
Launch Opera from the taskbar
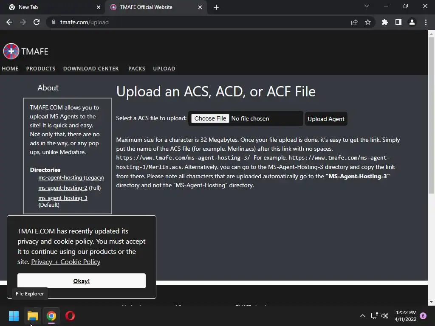pyautogui.click(x=70, y=316)
